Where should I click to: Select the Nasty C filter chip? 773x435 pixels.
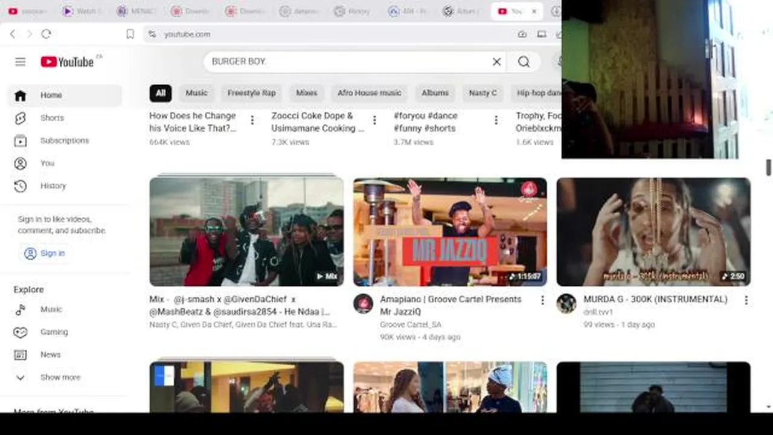pos(483,93)
